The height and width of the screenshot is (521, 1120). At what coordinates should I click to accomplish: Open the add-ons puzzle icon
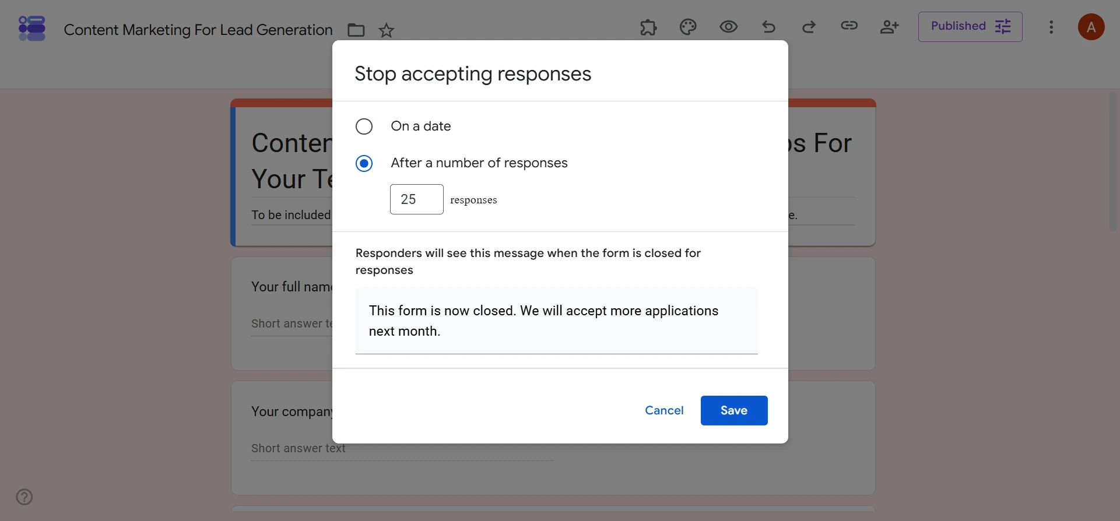[648, 27]
